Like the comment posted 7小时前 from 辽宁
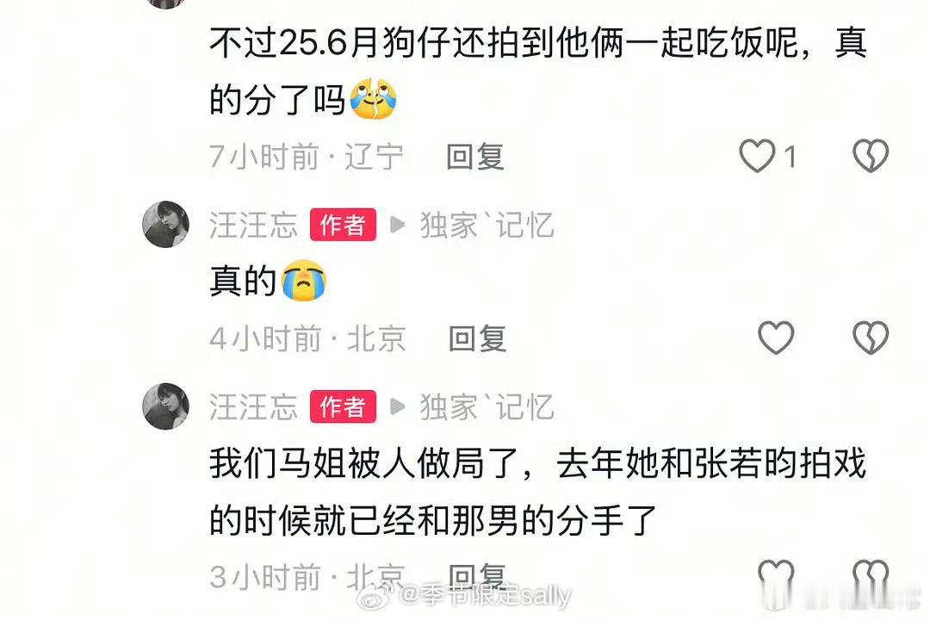Screen dimensions: 930x620 click(757, 156)
